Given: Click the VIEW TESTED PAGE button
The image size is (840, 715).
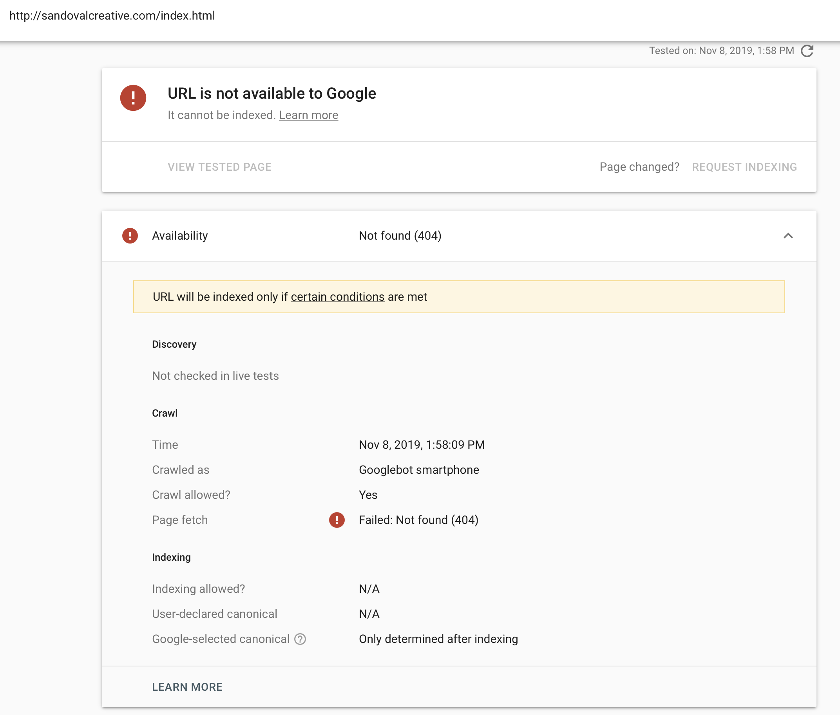Looking at the screenshot, I should (x=220, y=167).
